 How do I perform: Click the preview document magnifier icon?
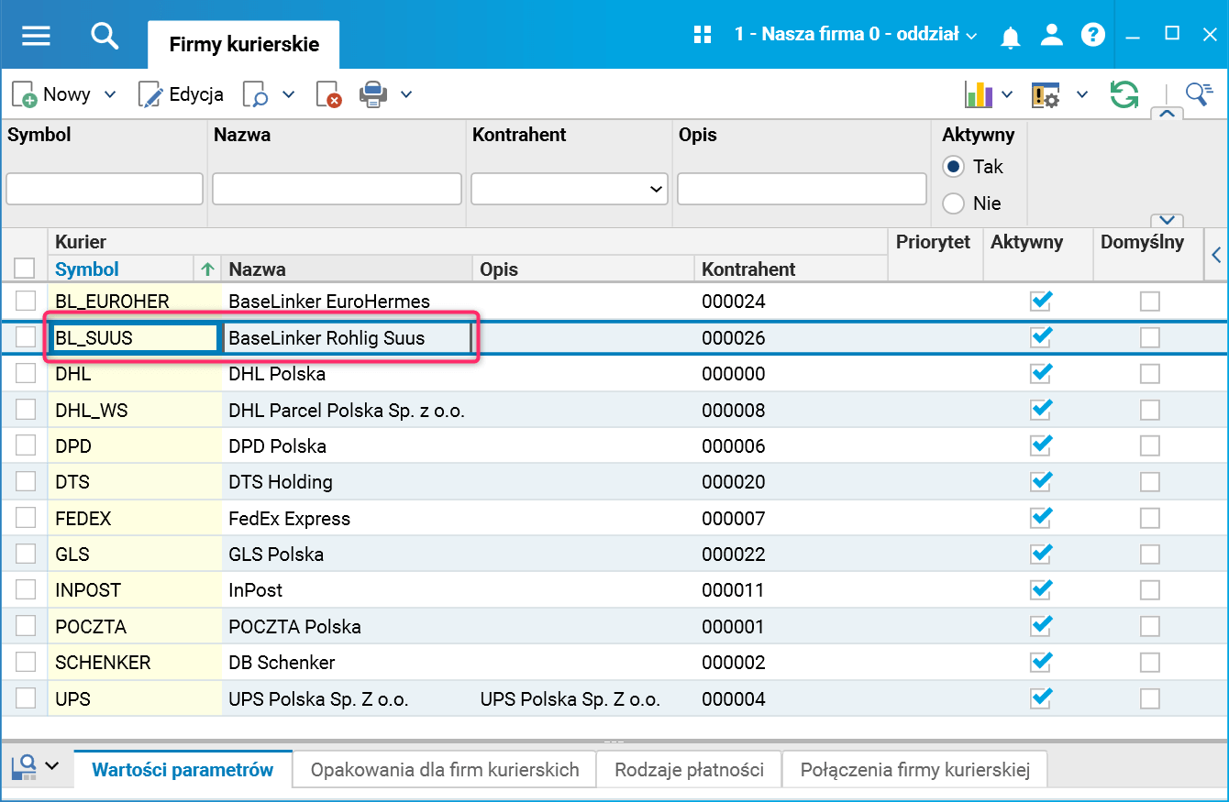(256, 94)
